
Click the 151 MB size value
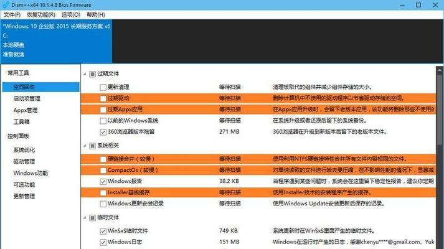point(229,242)
